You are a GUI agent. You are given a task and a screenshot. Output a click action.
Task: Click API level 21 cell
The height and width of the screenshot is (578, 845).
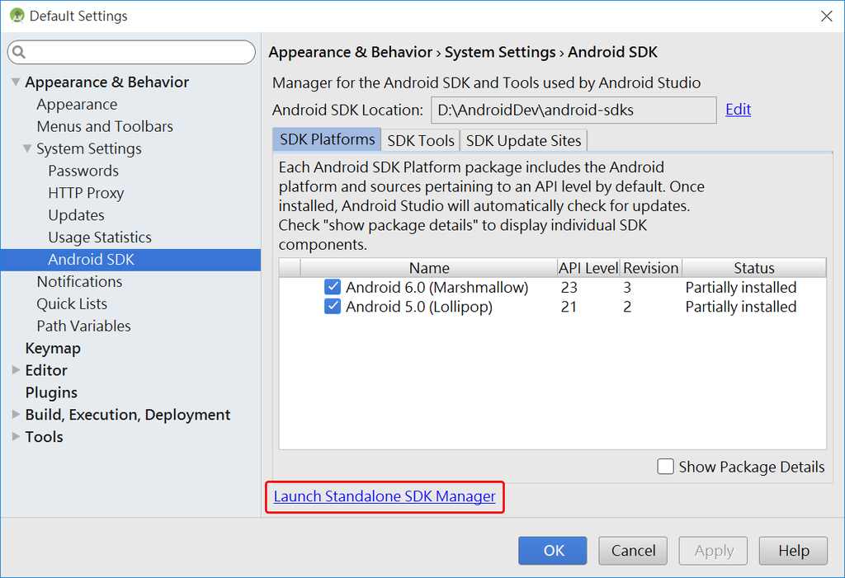[x=569, y=307]
